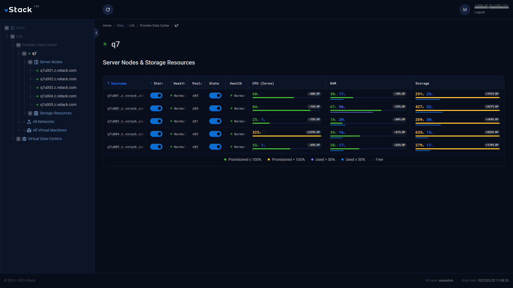The height and width of the screenshot is (288, 513).
Task: Toggle pool z04 state switch
Action: 215,108
